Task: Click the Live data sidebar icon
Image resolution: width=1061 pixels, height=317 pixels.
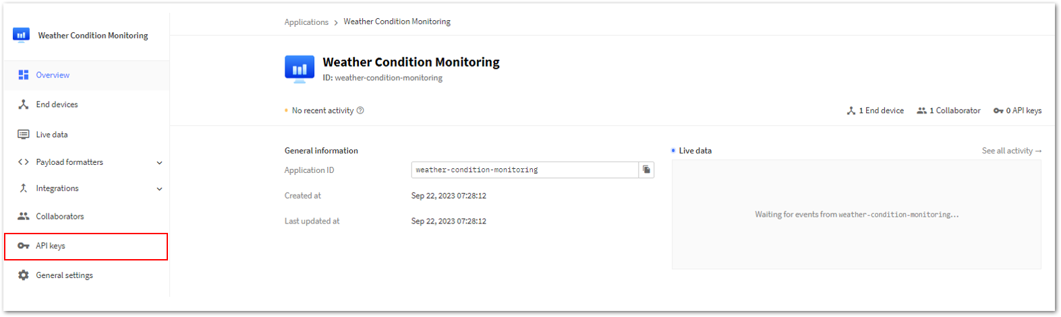Action: click(x=24, y=134)
